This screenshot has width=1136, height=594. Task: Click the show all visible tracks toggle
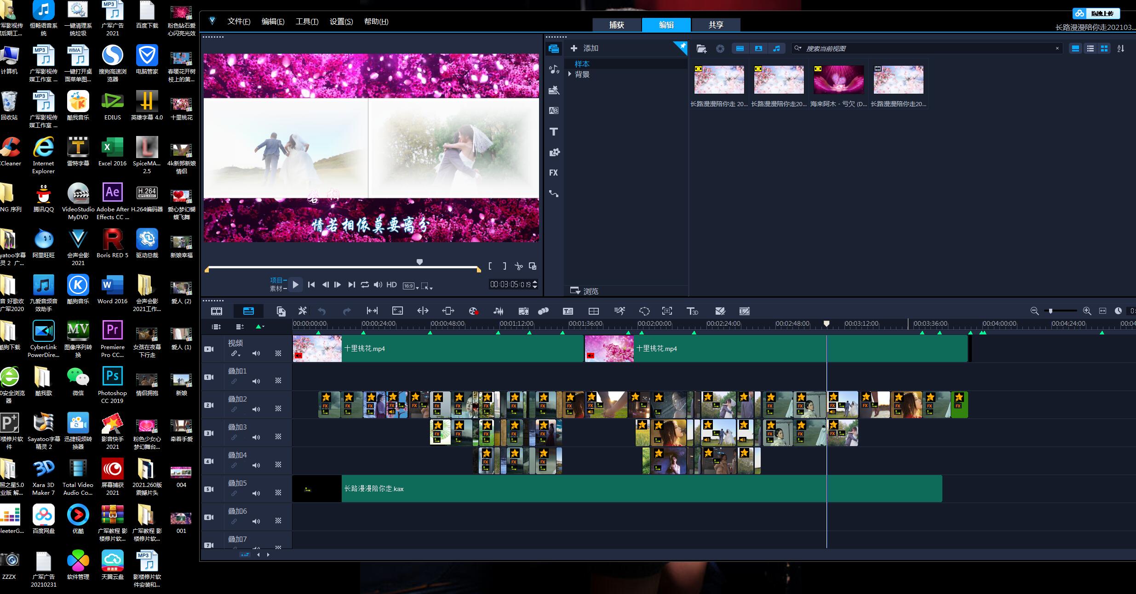216,327
